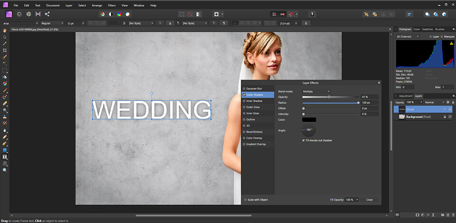456x223 pixels.
Task: Toggle the Fill knocks out shadow checkbox
Action: tap(304, 140)
